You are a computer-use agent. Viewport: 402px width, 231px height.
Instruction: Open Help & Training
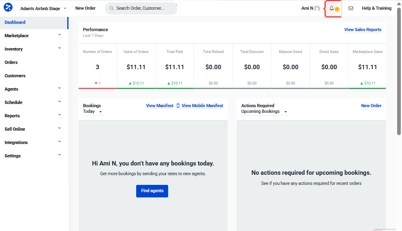click(376, 8)
